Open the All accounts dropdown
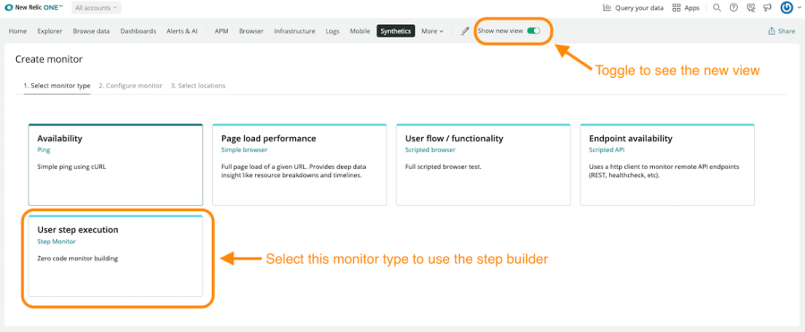The image size is (805, 332). click(x=96, y=8)
